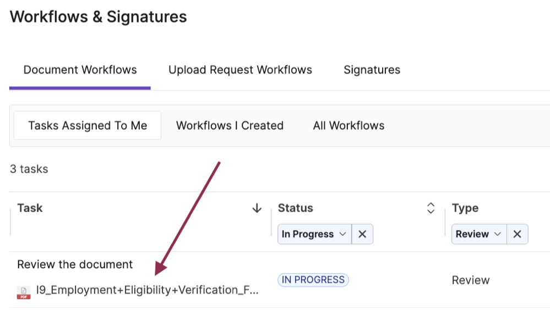The height and width of the screenshot is (310, 550).
Task: Click the Status column header label
Action: (x=295, y=208)
